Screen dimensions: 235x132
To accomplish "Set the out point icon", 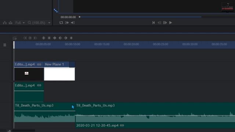I will coord(73,23).
